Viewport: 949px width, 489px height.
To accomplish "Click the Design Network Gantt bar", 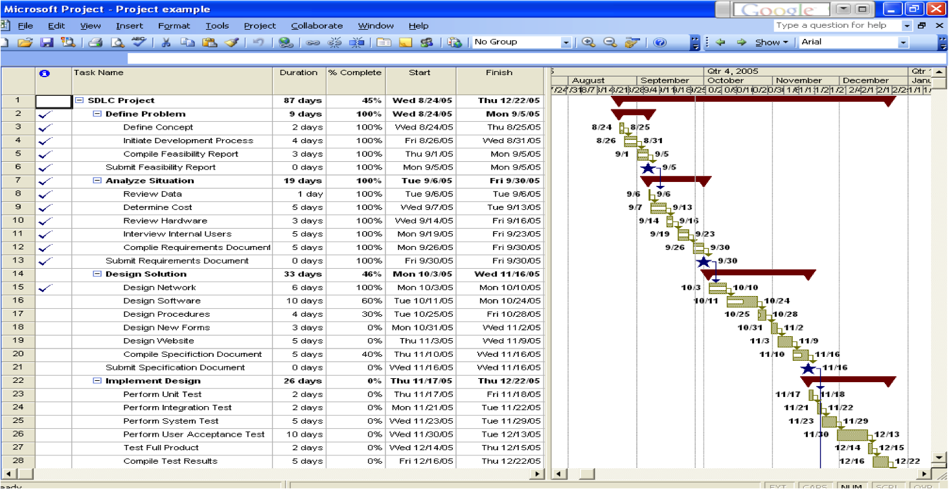I will pos(718,288).
